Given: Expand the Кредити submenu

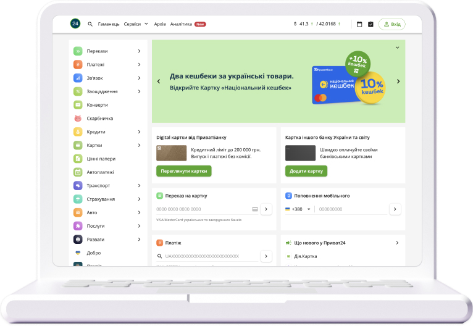Looking at the screenshot, I should [x=139, y=132].
